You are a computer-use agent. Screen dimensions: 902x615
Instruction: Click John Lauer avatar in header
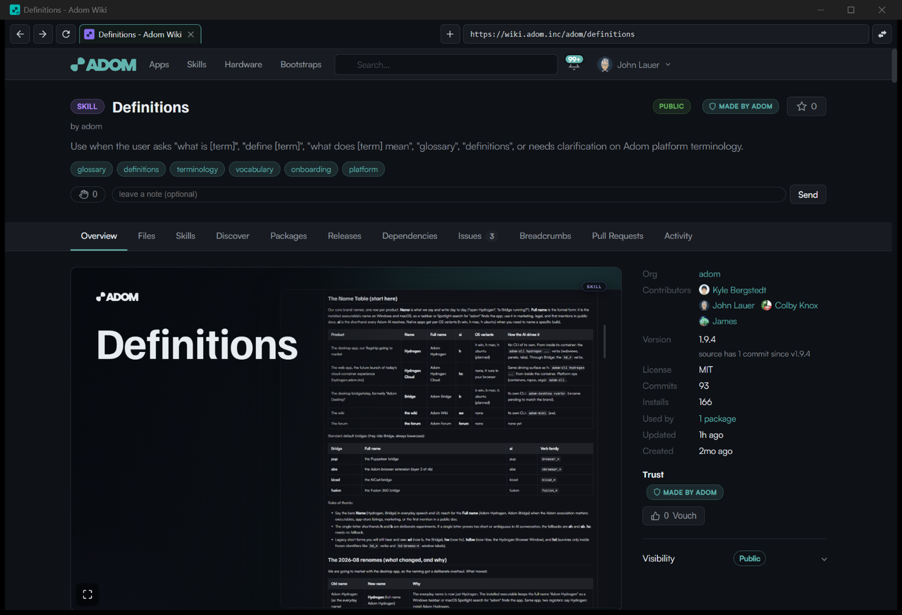pyautogui.click(x=604, y=64)
